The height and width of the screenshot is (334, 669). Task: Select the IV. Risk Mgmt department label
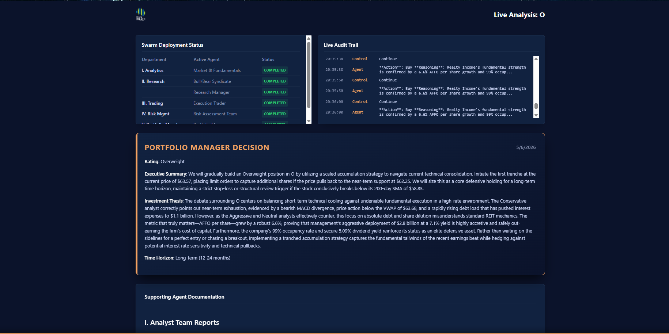pyautogui.click(x=155, y=114)
